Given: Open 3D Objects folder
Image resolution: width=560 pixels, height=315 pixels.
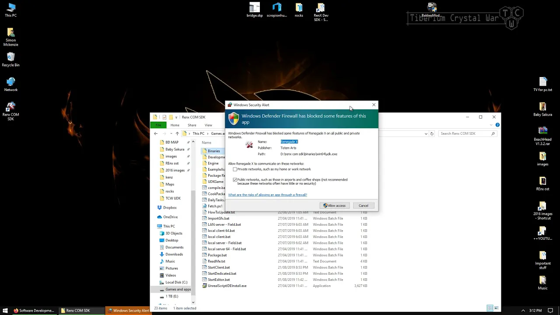Looking at the screenshot, I should (x=174, y=233).
